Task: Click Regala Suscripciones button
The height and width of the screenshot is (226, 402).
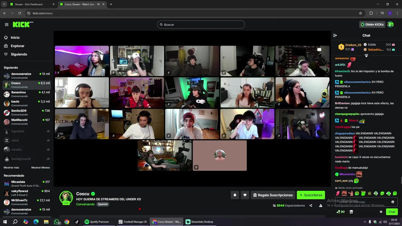Action: 273,195
